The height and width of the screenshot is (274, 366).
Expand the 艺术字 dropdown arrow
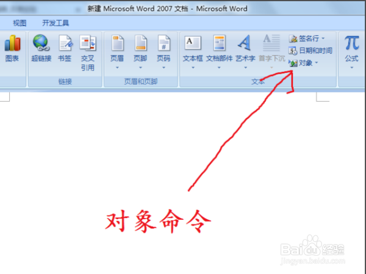[245, 68]
